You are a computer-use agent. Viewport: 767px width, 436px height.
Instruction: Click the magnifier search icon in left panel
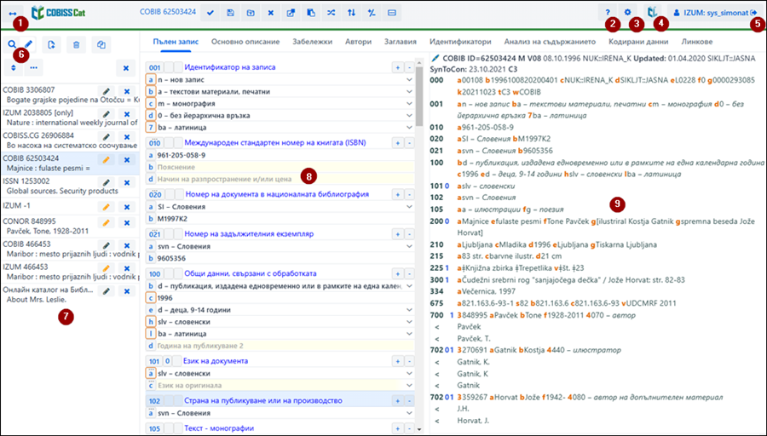tap(12, 44)
